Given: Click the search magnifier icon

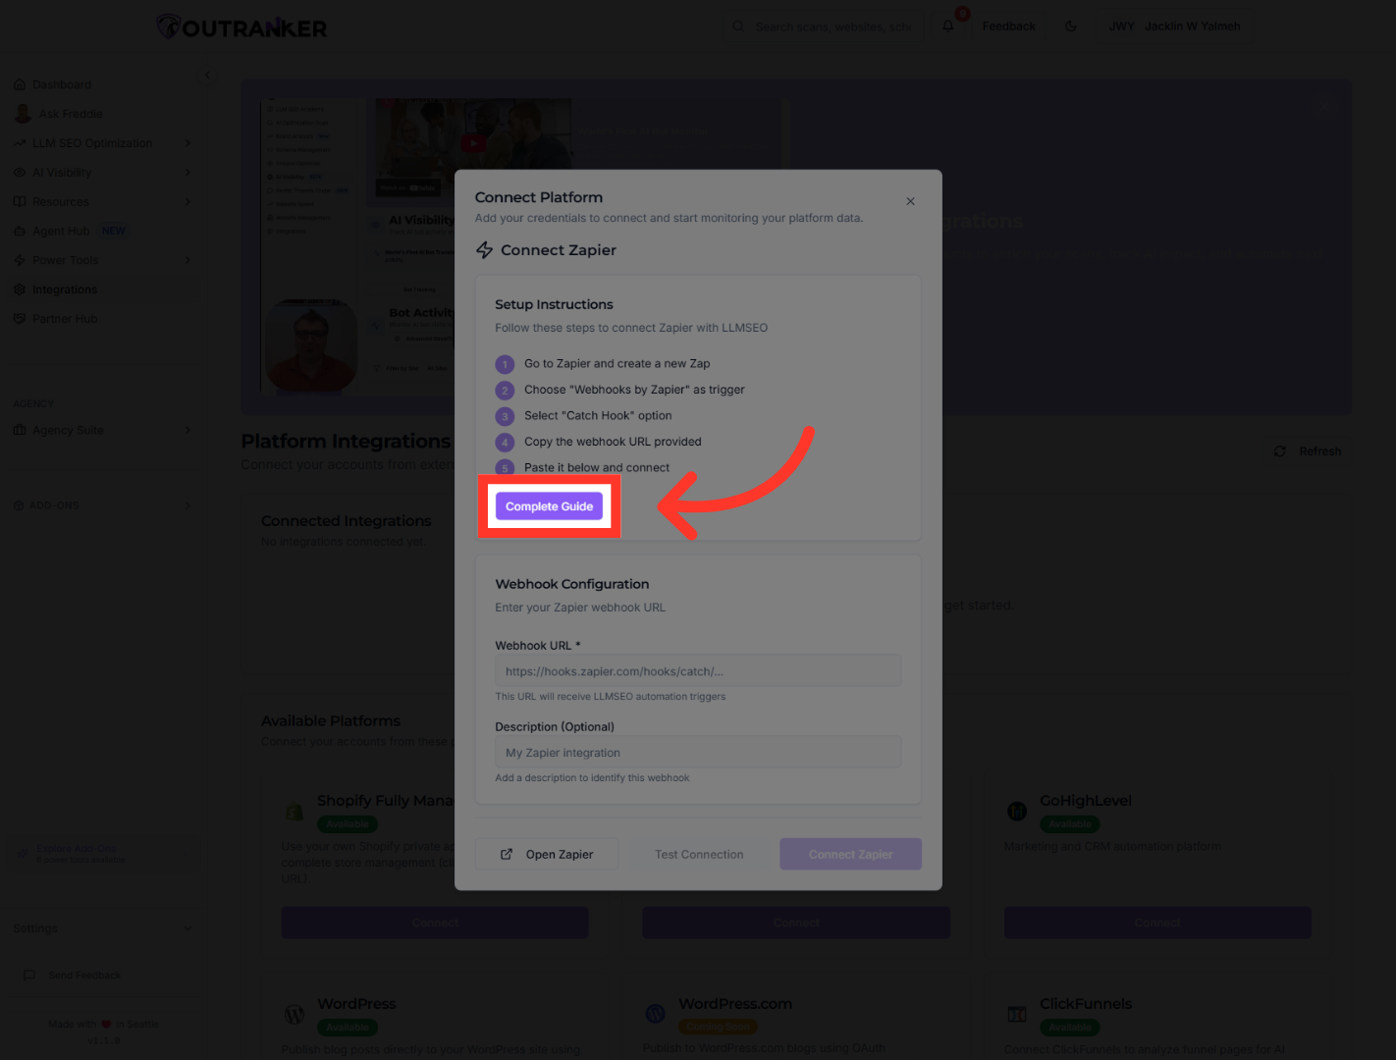Looking at the screenshot, I should [x=738, y=26].
